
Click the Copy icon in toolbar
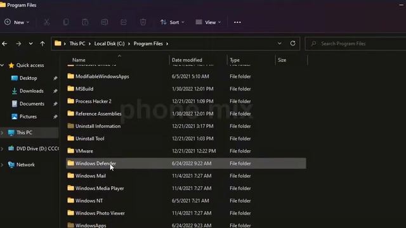click(66, 22)
